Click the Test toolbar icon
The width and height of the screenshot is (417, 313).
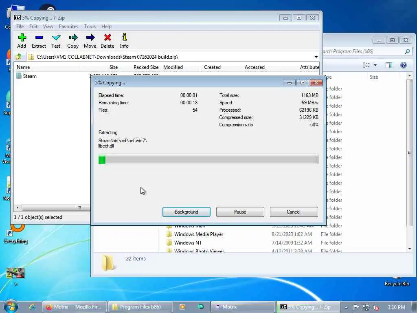click(x=56, y=41)
